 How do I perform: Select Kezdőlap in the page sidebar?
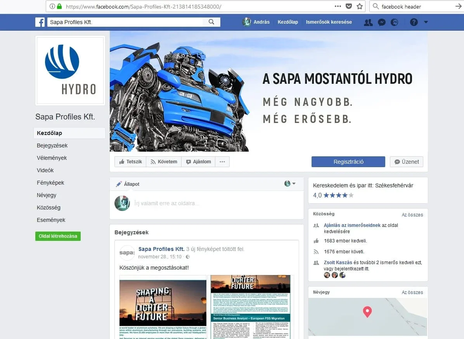pyautogui.click(x=69, y=133)
